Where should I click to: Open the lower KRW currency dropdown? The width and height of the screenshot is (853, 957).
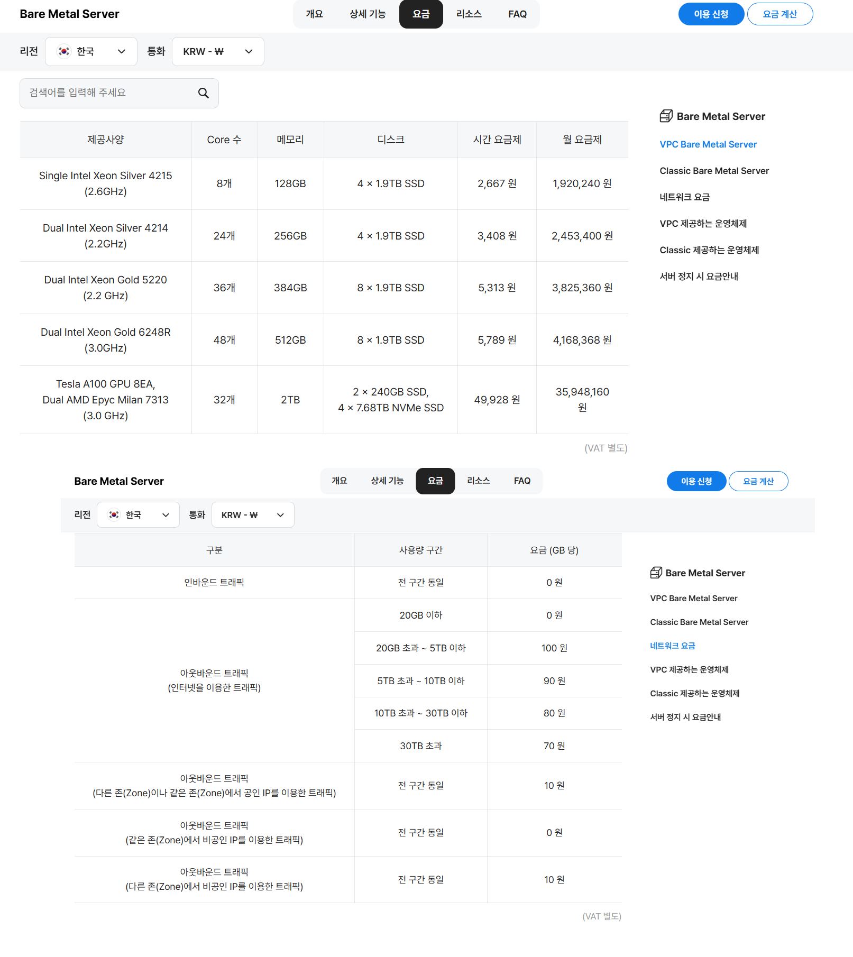pos(252,515)
